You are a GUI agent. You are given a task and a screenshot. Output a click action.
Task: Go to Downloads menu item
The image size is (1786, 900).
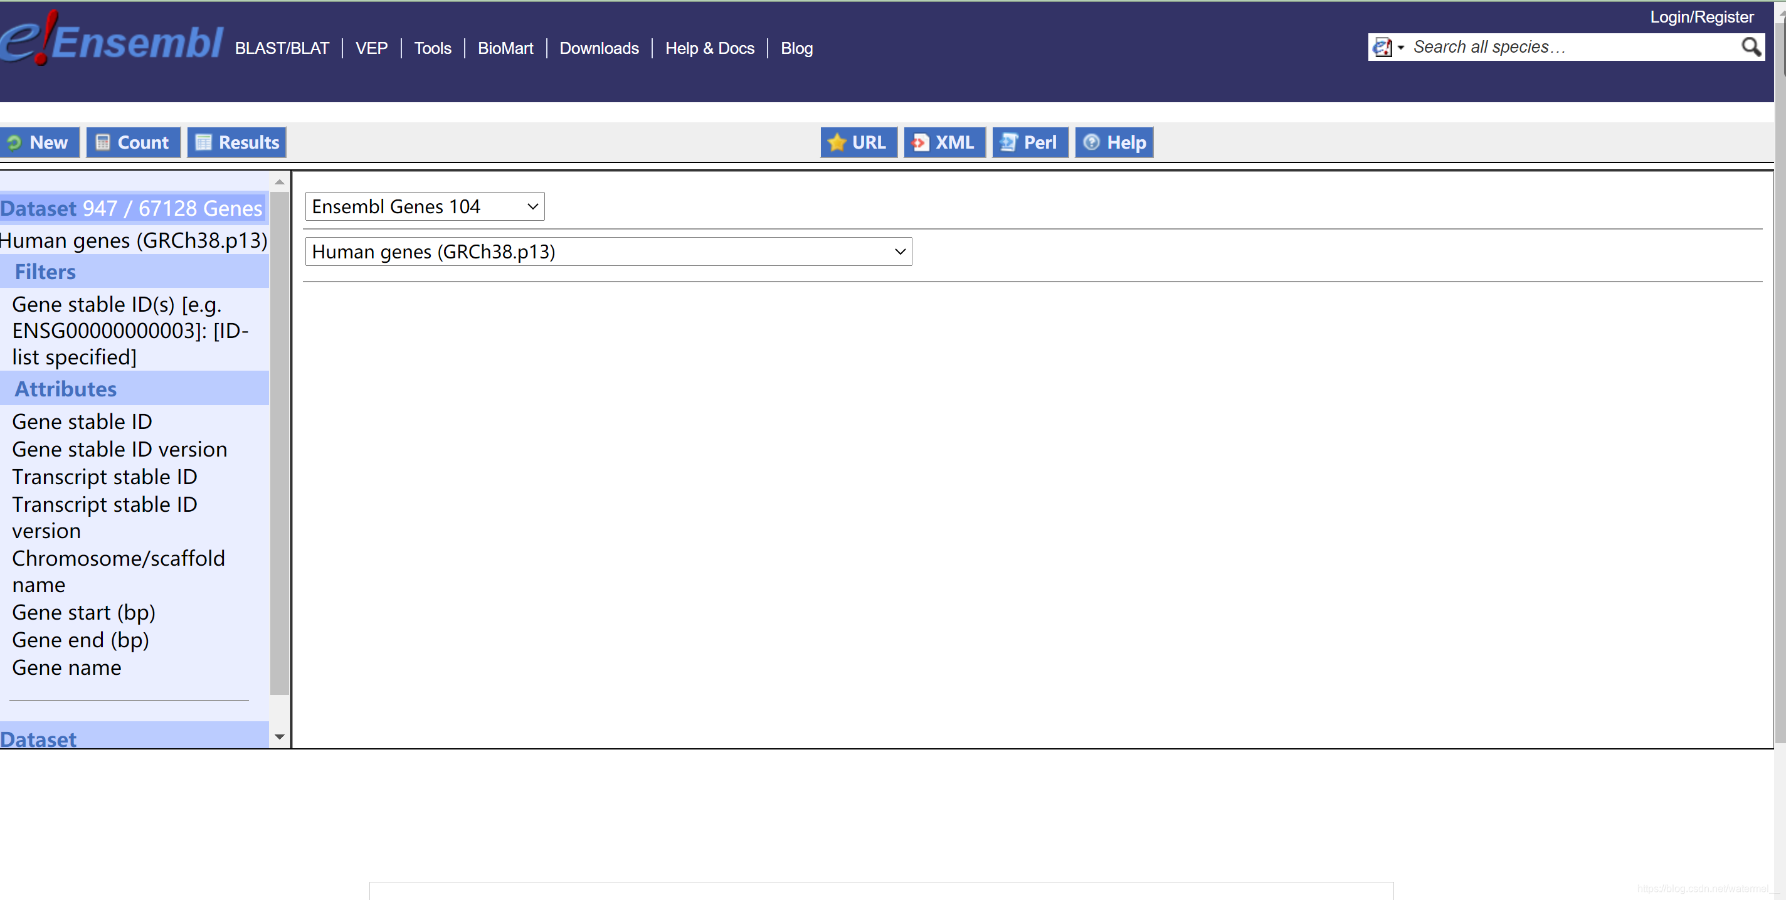tap(598, 48)
